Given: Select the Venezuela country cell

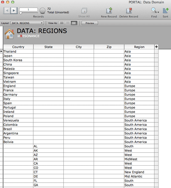Looking at the screenshot, I should click(x=18, y=120).
